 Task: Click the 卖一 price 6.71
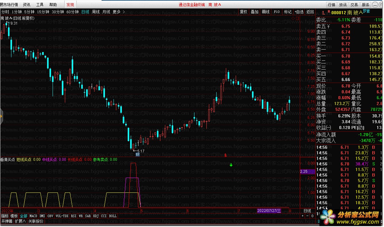346,50
